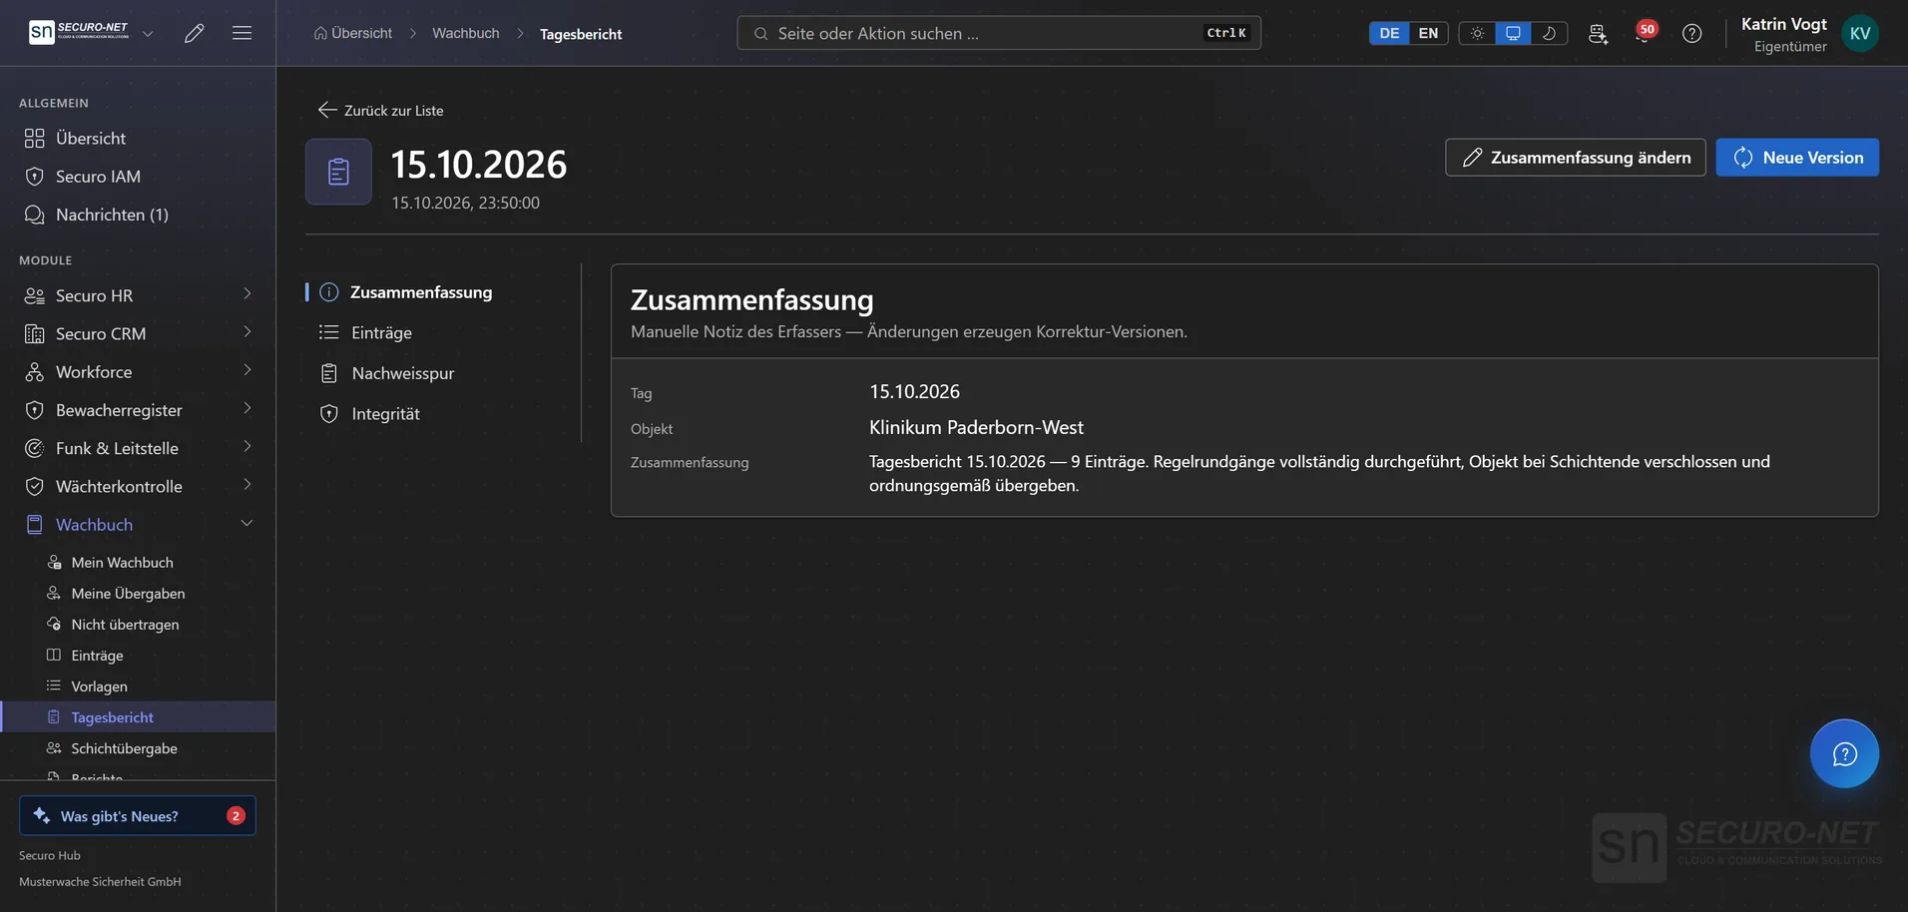Open the Was gibt's Neues? button
This screenshot has width=1908, height=912.
point(138,815)
